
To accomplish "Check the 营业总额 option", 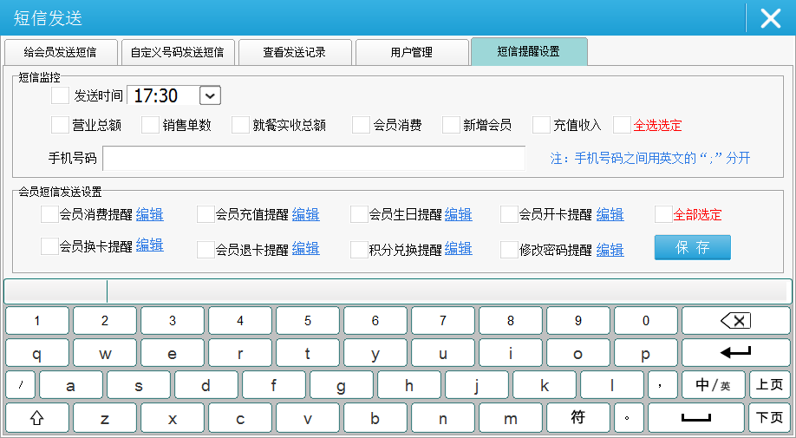I will [x=60, y=125].
